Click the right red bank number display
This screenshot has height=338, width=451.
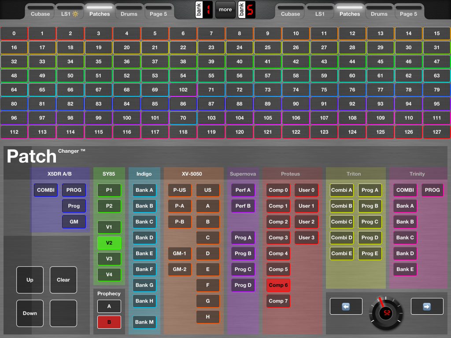point(246,10)
